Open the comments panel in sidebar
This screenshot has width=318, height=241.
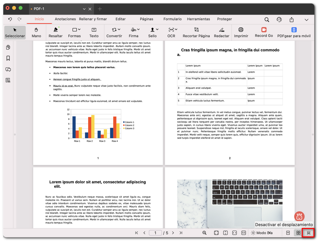(8, 69)
